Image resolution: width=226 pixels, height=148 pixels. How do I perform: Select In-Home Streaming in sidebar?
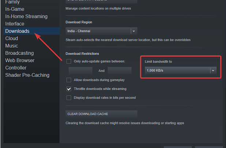coord(26,16)
